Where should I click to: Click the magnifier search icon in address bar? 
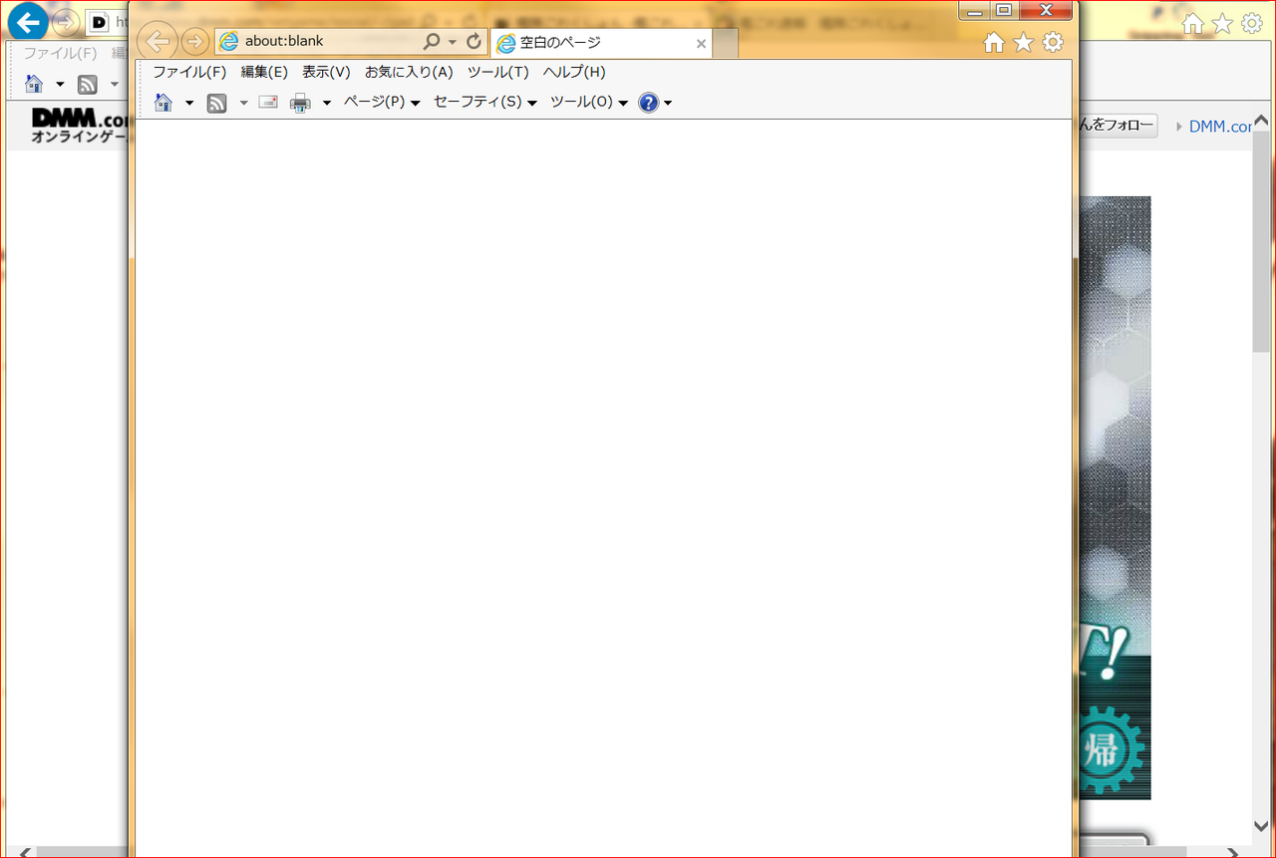(432, 42)
